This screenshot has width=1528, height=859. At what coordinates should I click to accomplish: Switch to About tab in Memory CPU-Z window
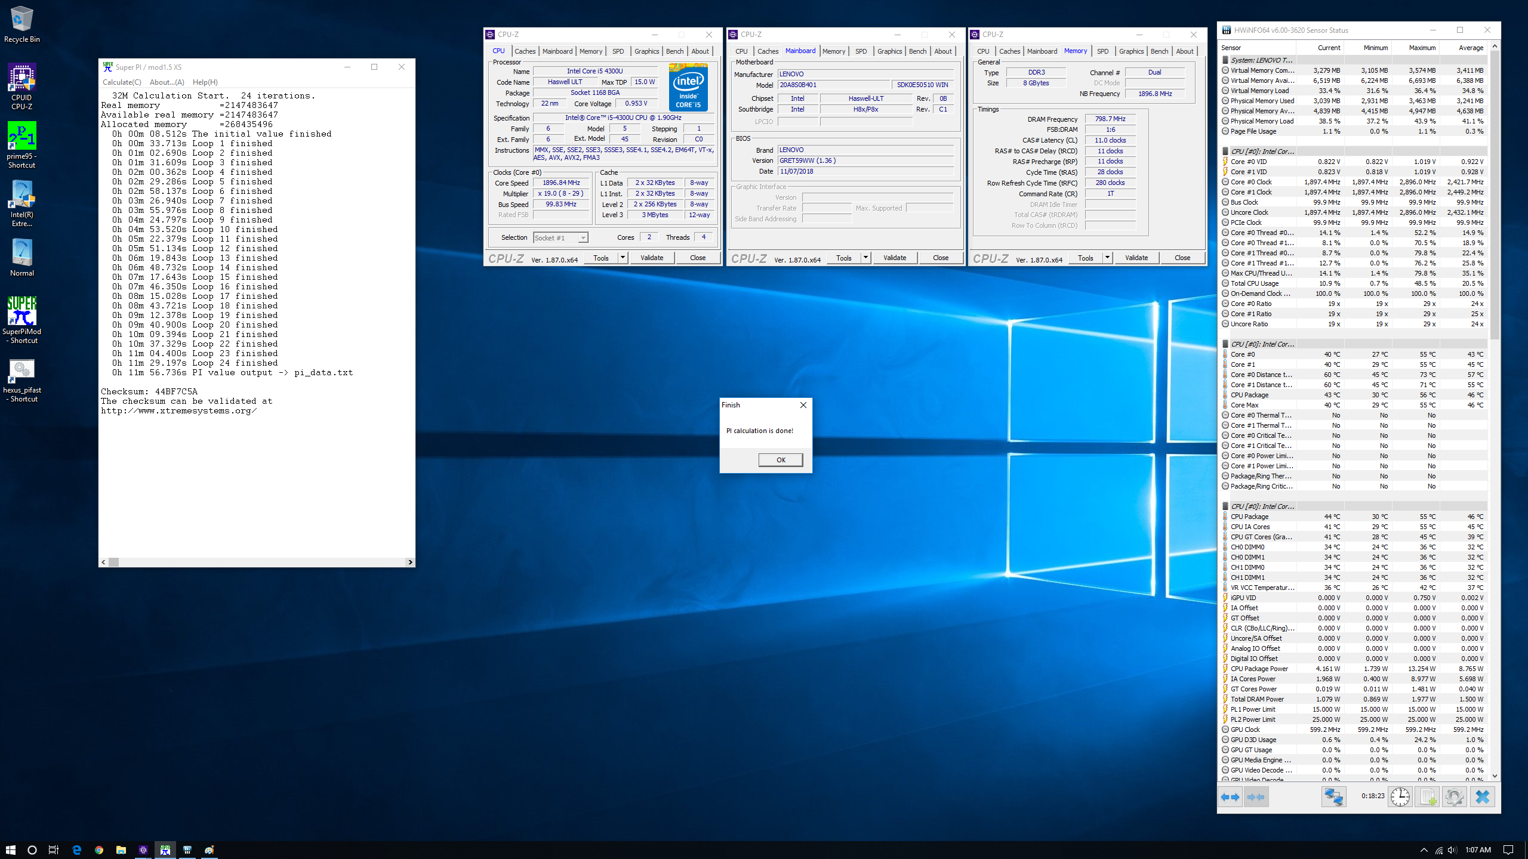[1185, 51]
